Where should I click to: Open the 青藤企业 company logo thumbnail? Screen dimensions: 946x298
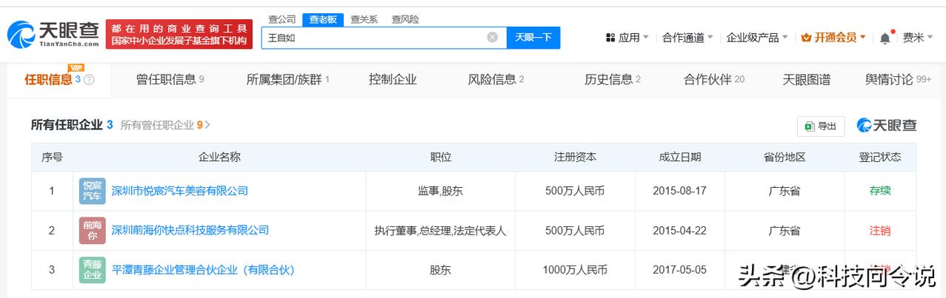coord(93,270)
